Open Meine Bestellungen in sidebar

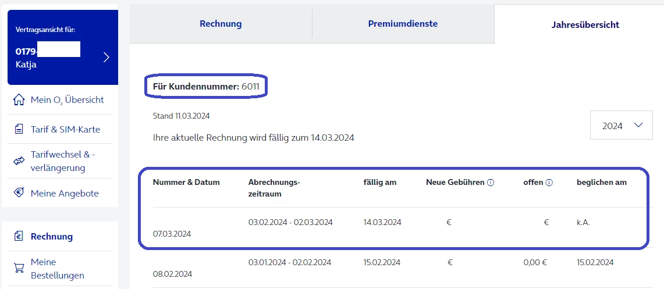coord(58,269)
